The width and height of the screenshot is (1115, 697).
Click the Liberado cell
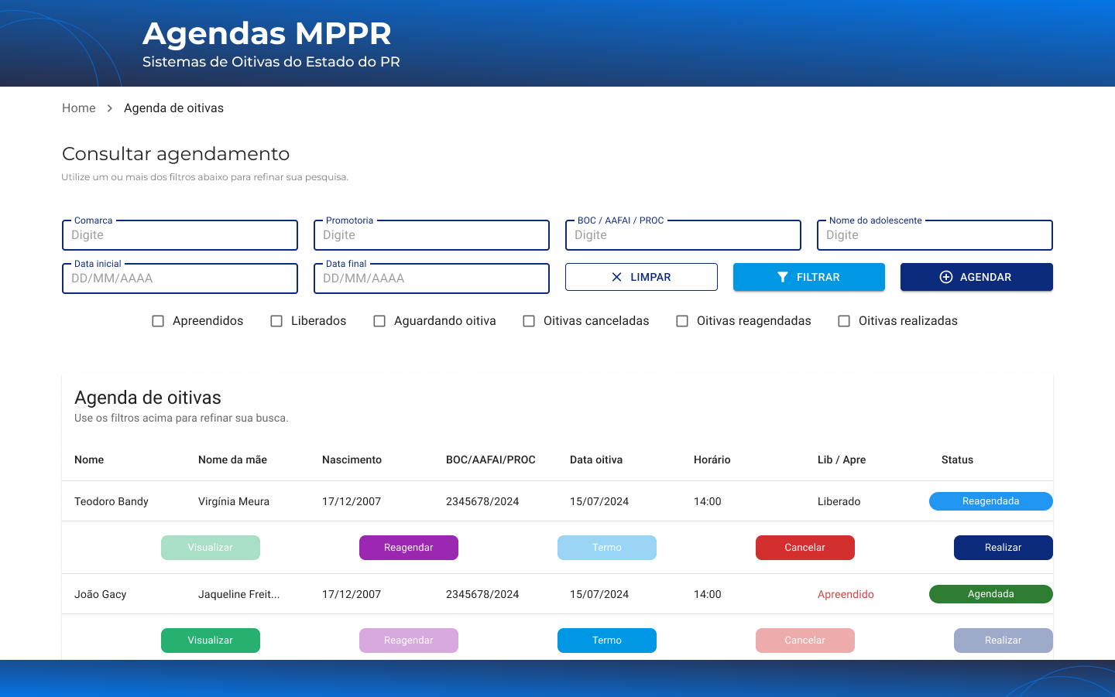click(x=839, y=501)
